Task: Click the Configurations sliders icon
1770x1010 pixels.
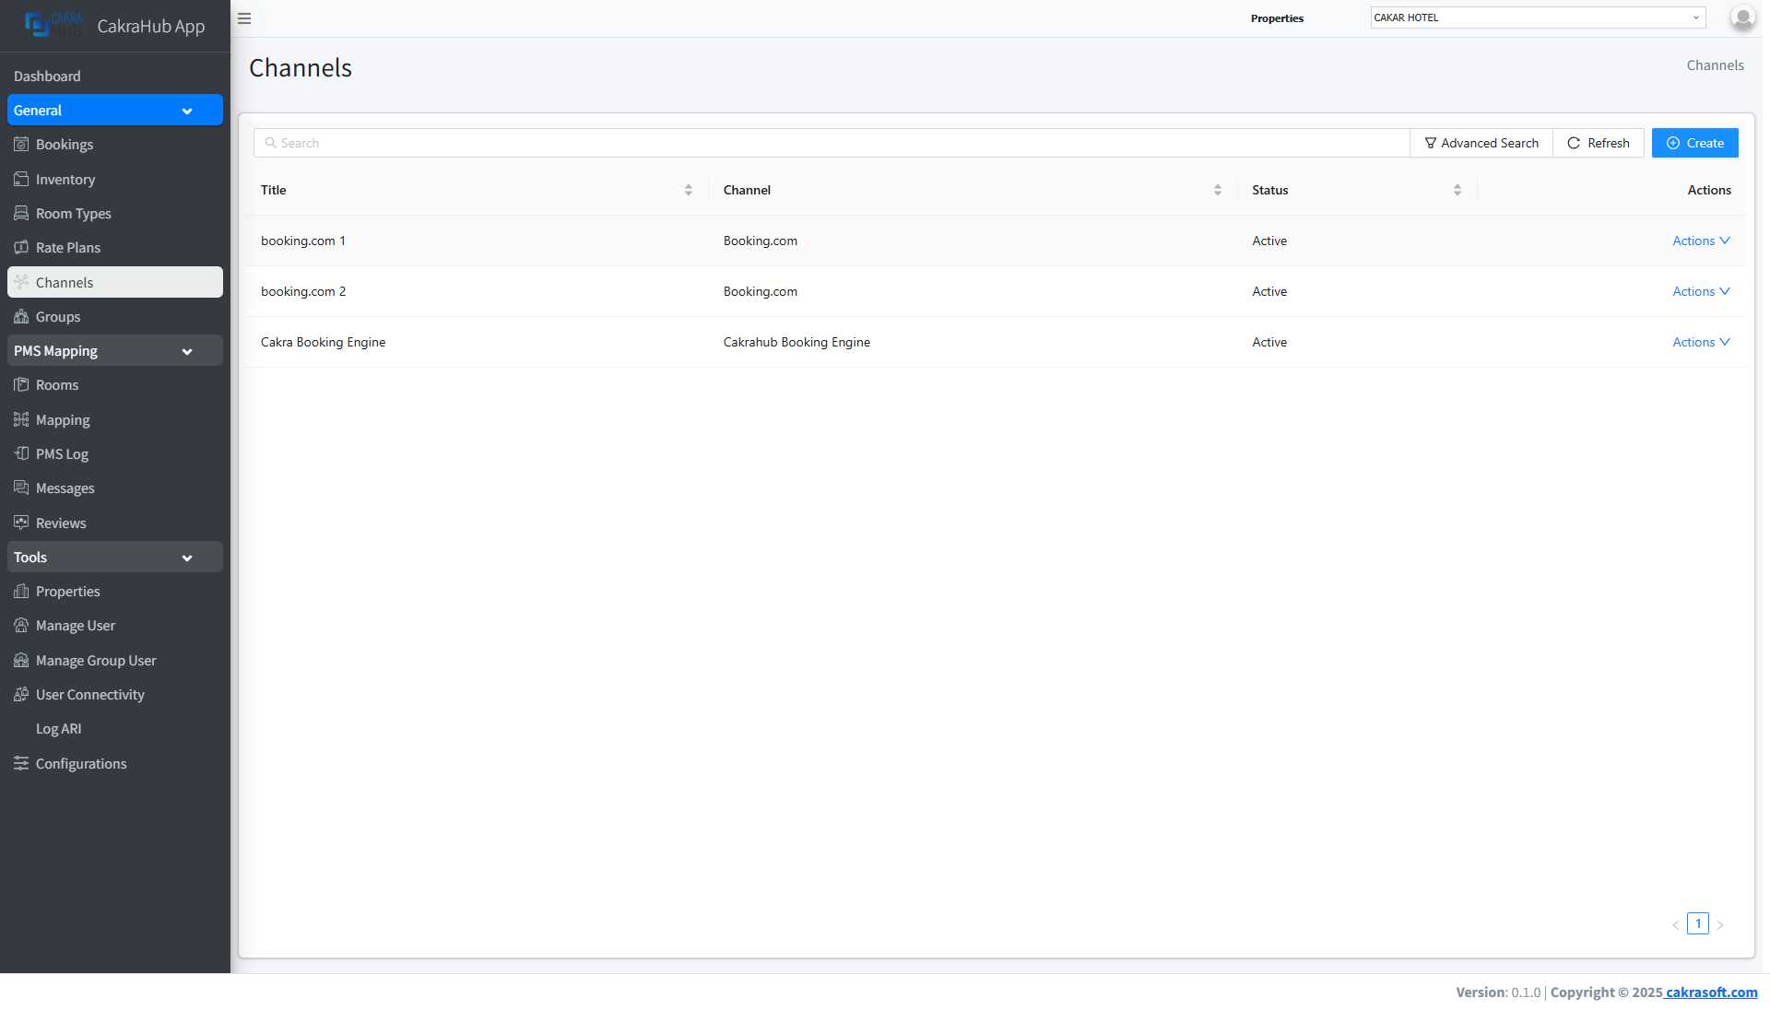Action: [x=21, y=763]
